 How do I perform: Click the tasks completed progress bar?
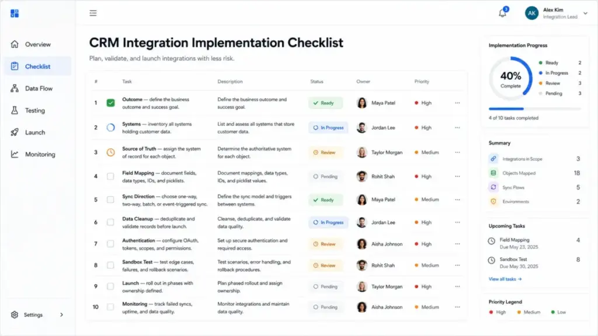[x=535, y=109]
